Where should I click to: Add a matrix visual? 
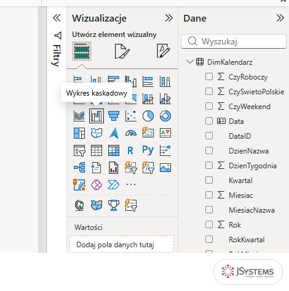click(114, 150)
